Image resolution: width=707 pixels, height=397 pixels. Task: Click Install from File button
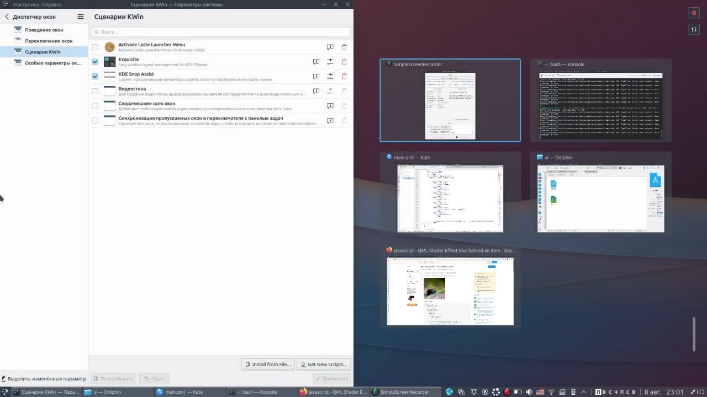pos(267,364)
